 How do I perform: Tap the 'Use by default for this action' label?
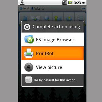coord(54,80)
